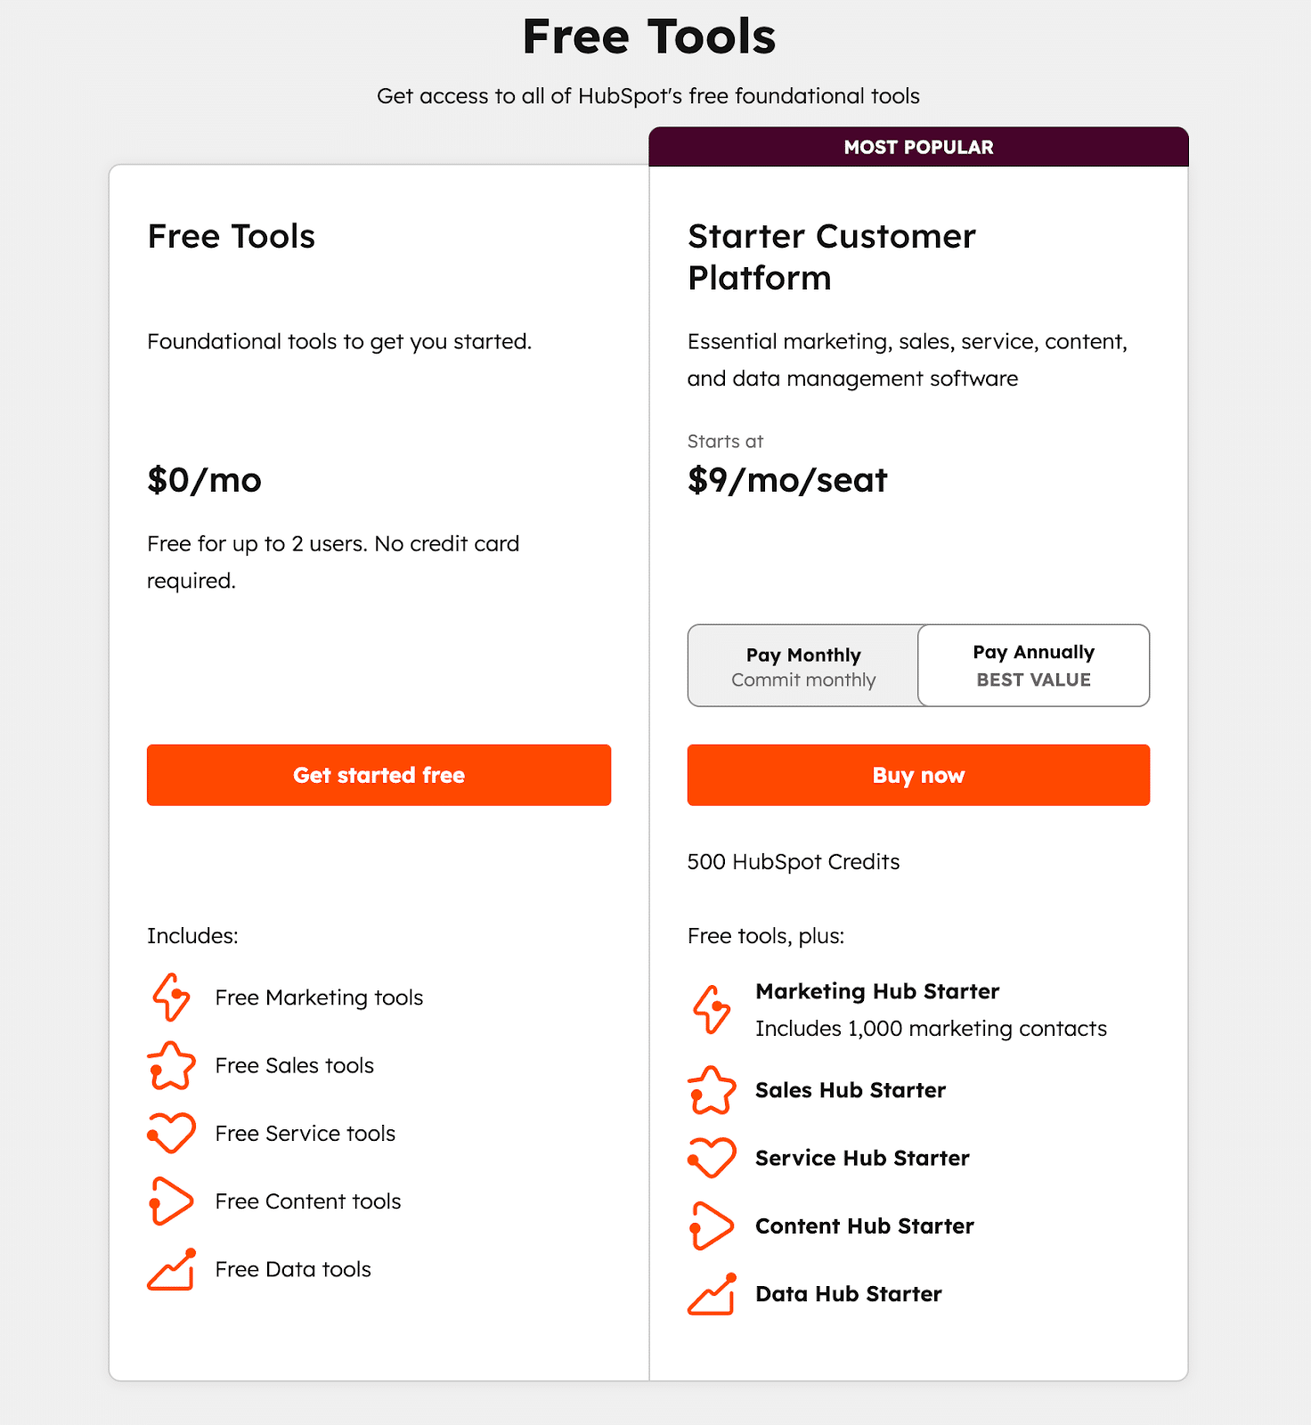Screen dimensions: 1311x1425
Task: Click the Sales Hub Starter star icon
Action: coord(710,1090)
